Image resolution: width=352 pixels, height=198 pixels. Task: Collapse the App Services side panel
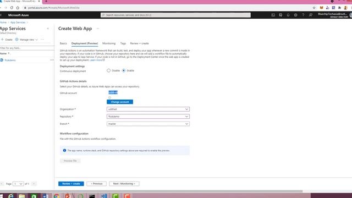click(48, 29)
